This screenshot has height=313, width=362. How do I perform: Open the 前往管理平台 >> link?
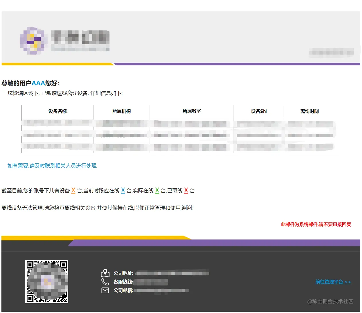click(x=333, y=282)
